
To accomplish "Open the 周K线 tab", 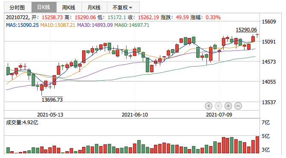I will coord(69,7).
